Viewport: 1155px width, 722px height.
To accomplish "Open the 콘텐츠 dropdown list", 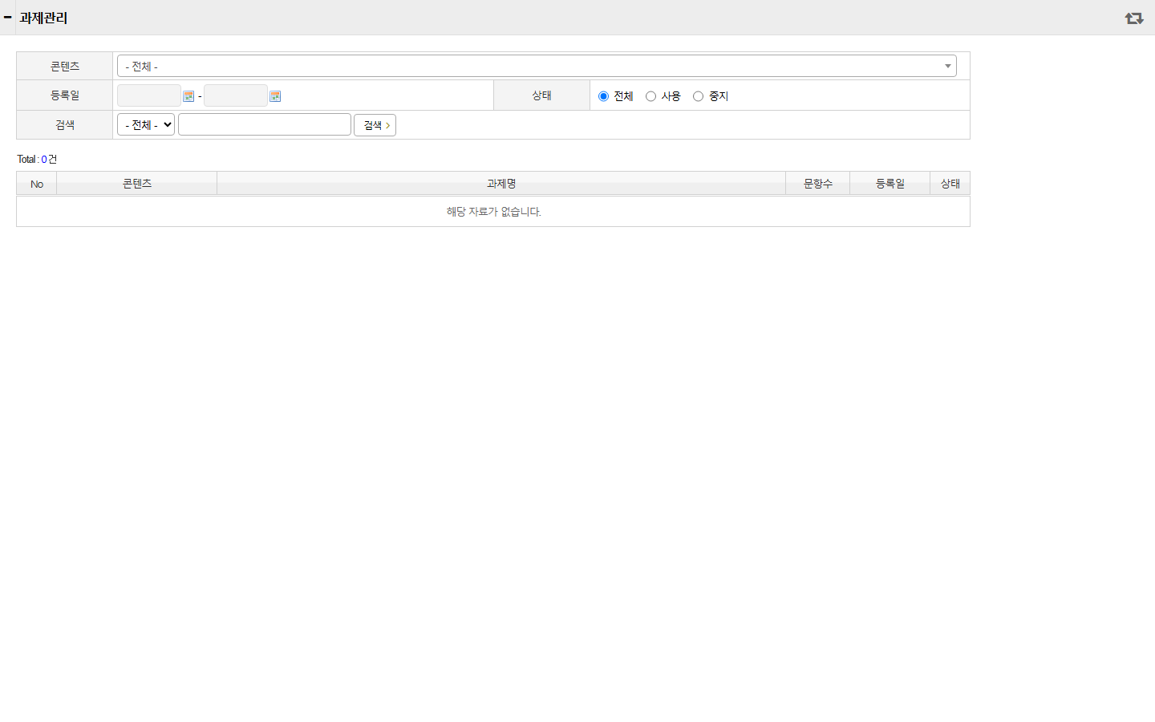I will coord(537,66).
